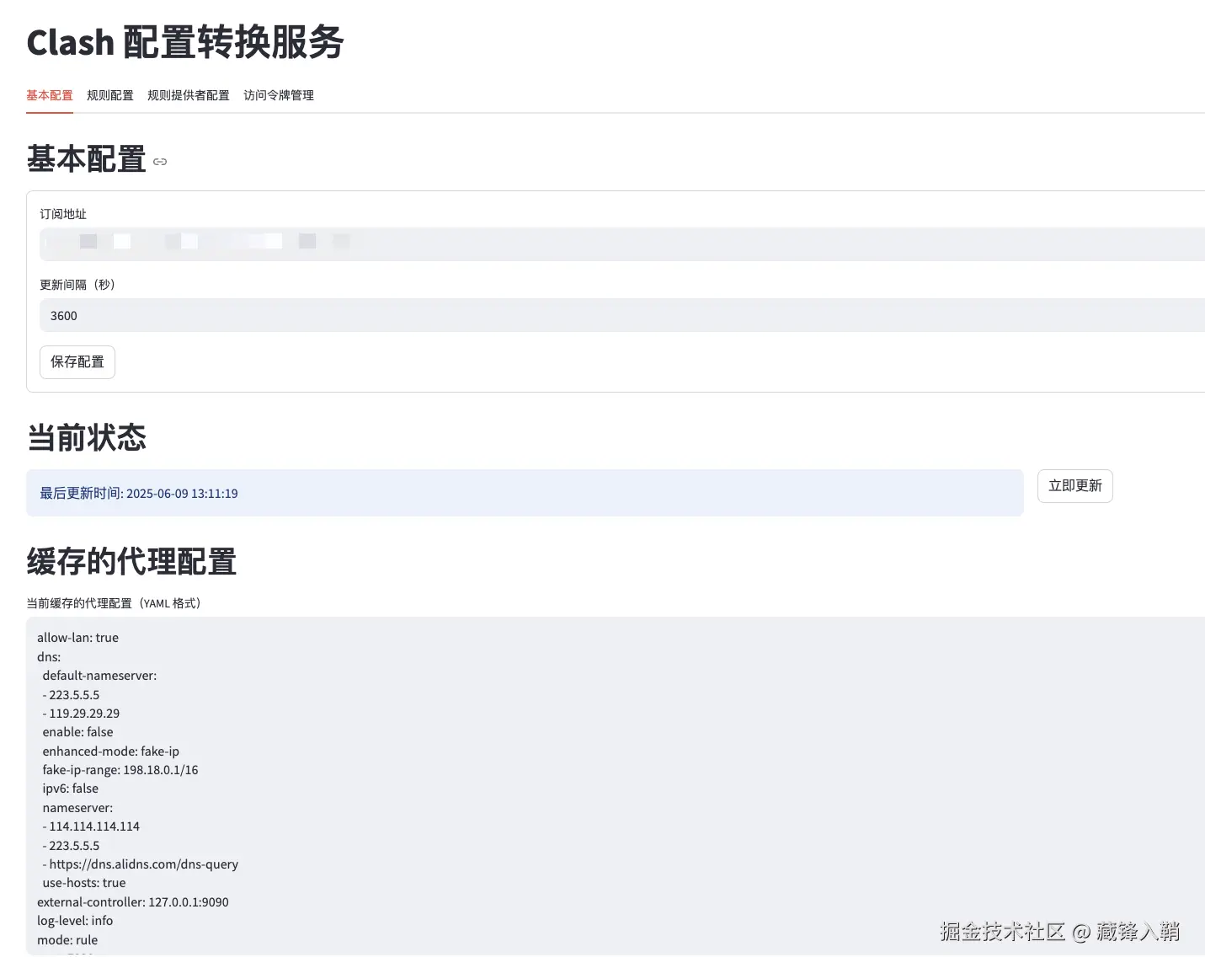Open the 访问令牌管理 tab
Viewport: 1205px width, 968px height.
tap(279, 95)
